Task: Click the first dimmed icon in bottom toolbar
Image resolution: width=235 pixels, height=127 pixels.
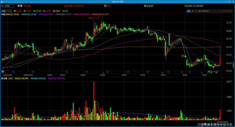Action: click(x=199, y=124)
